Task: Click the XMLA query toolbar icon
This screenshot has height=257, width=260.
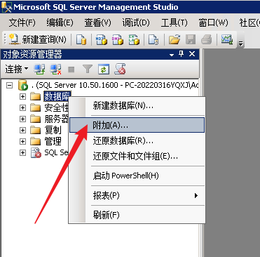Action: point(134,39)
